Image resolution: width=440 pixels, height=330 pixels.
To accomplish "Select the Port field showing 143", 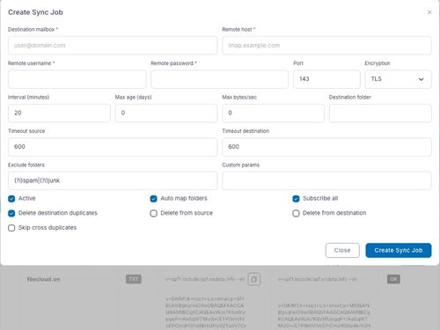I will tap(326, 79).
